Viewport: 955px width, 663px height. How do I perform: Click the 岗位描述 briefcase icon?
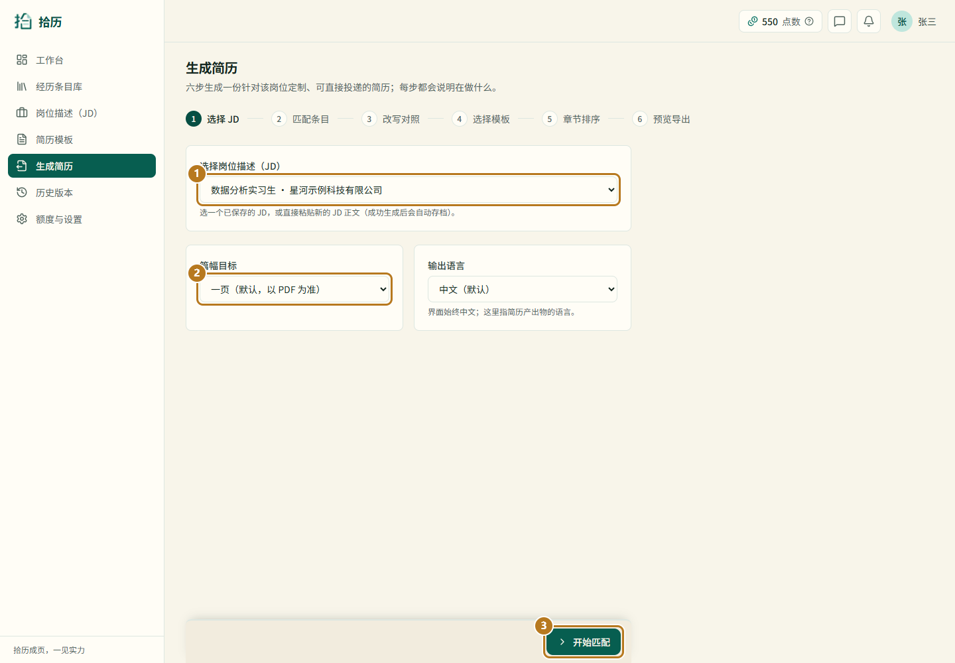coord(22,113)
